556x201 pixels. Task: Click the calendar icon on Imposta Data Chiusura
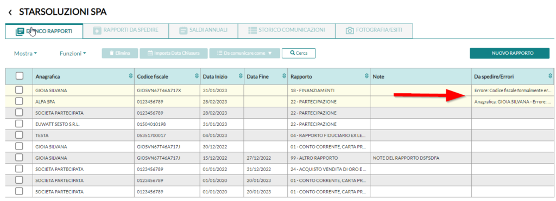150,53
